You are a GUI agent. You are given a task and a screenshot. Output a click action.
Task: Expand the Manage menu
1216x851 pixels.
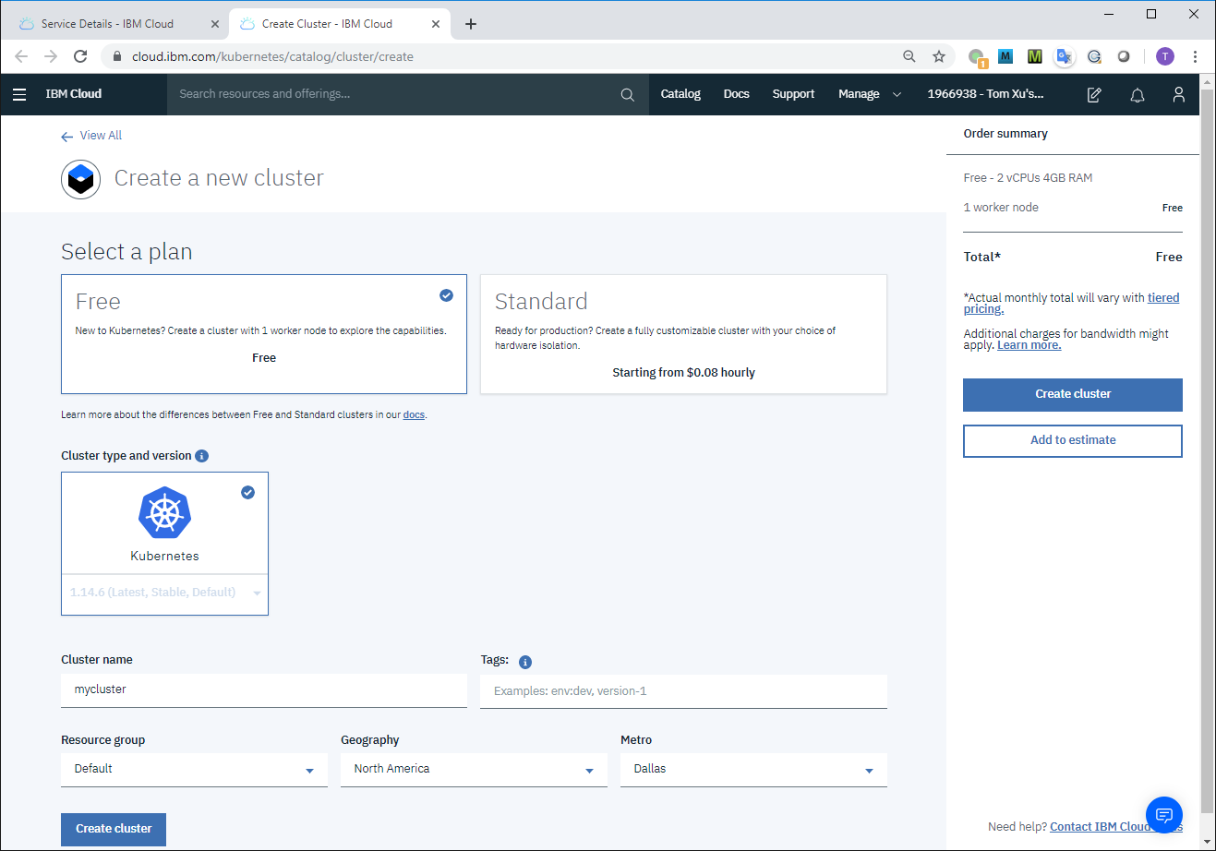coord(870,94)
